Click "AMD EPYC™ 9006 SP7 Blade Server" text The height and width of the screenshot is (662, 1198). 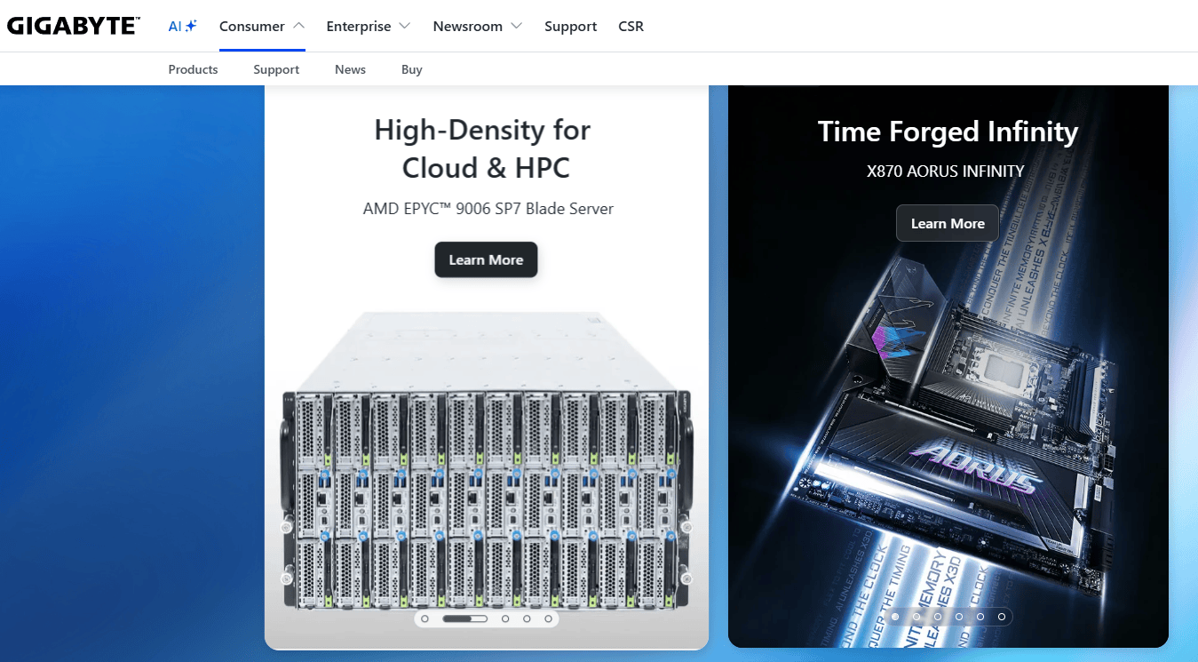488,209
